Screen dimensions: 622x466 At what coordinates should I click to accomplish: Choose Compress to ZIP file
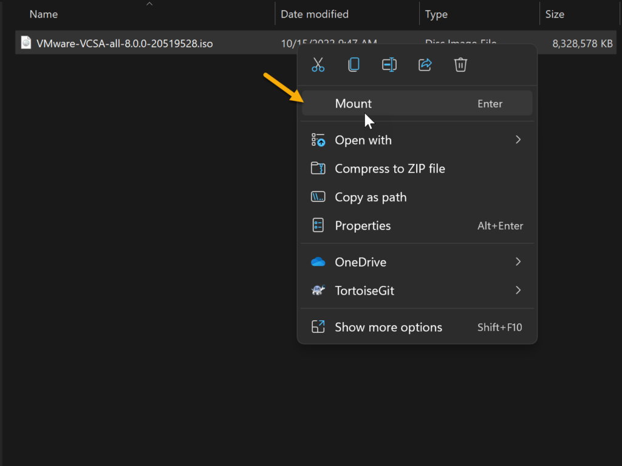[389, 169]
